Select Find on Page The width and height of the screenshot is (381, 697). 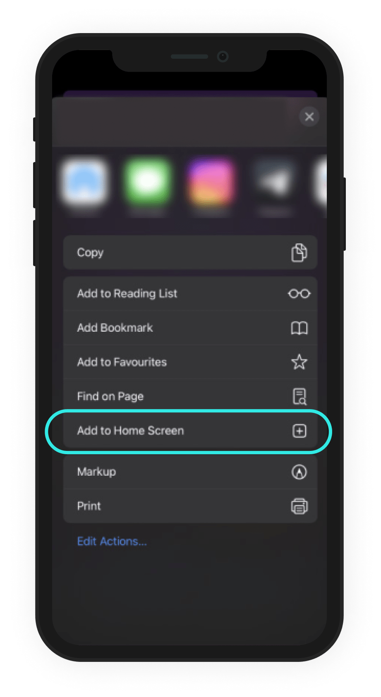coord(190,396)
